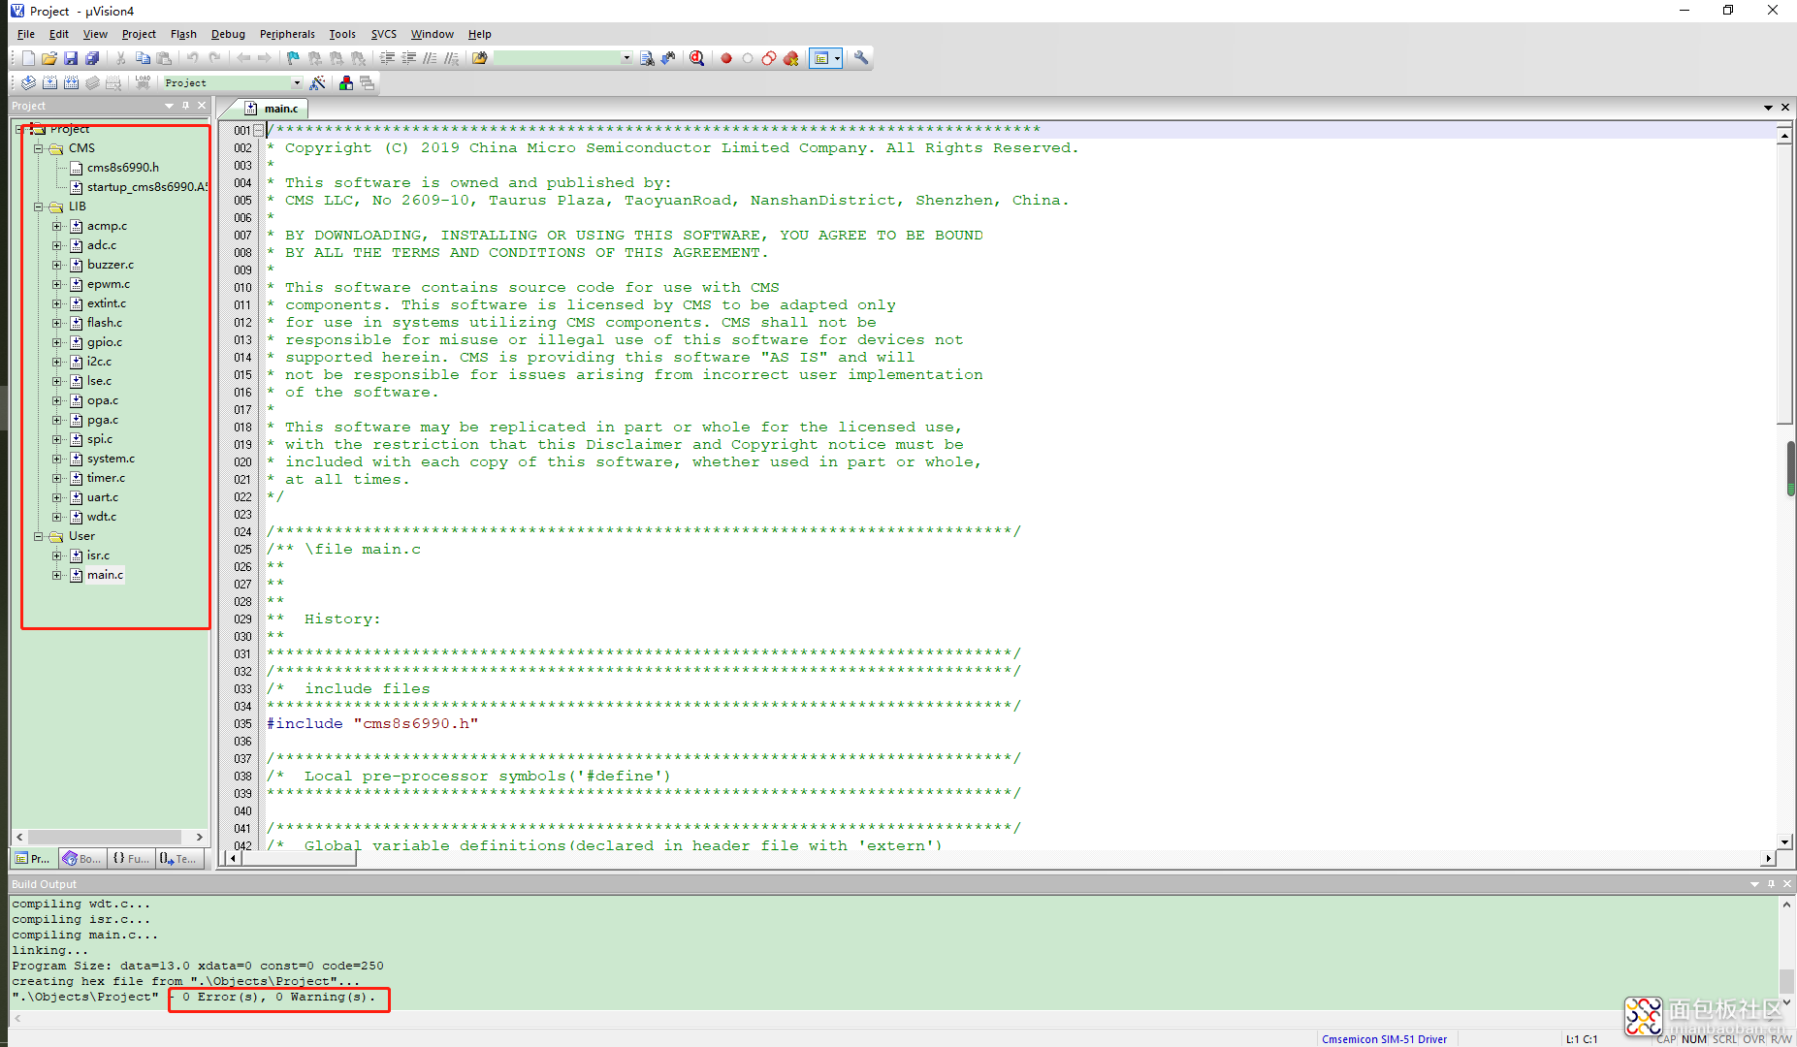Start debug session with magnifier d icon
The height and width of the screenshot is (1047, 1797).
pos(696,58)
